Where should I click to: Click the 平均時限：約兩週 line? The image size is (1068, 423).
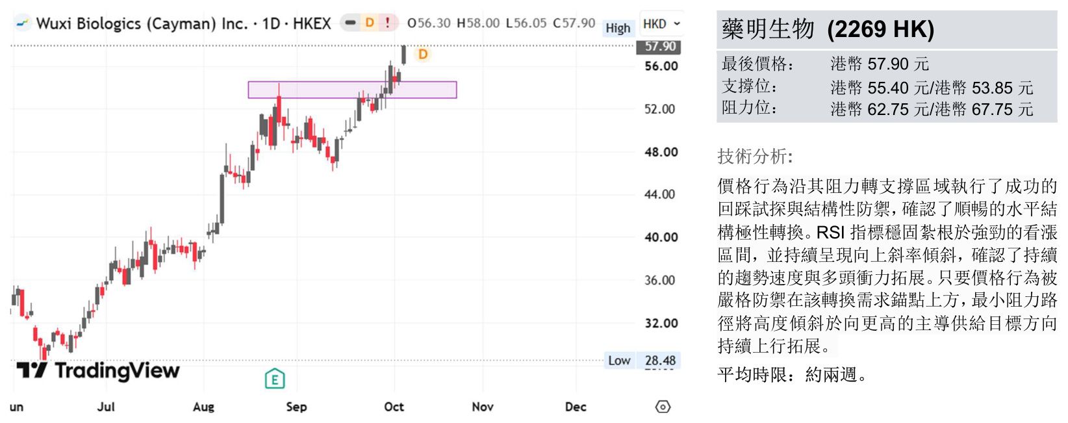point(792,374)
